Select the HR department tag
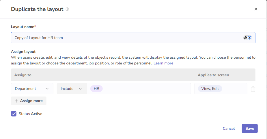Viewport: 267px width, 139px height. tap(96, 89)
